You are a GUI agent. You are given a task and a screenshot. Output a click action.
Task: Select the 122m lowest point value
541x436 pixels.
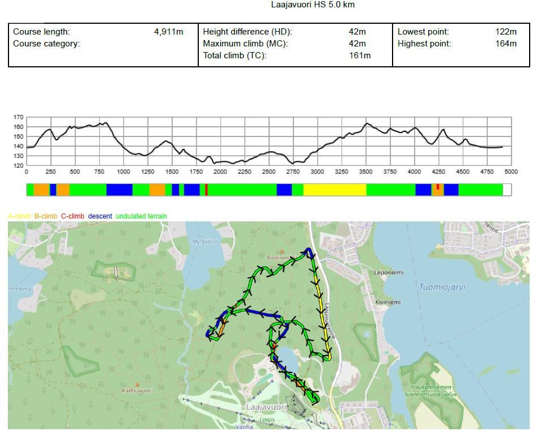click(x=506, y=32)
